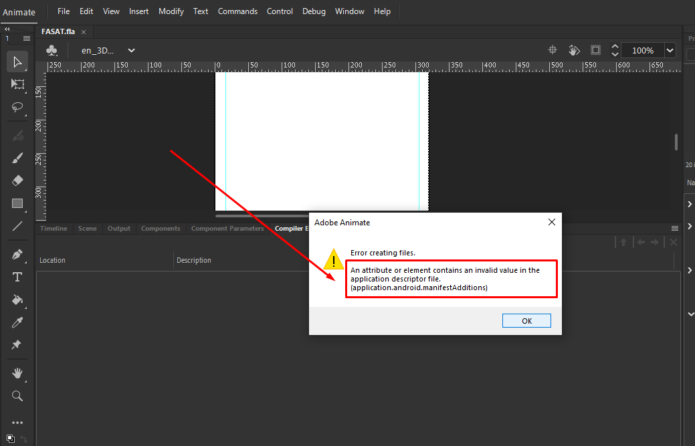Select the Hand tool
The height and width of the screenshot is (446, 695).
click(17, 373)
